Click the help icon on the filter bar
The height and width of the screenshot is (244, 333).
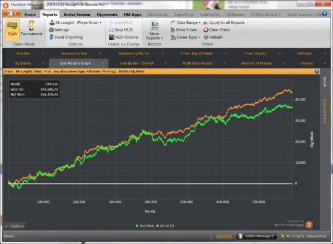(317, 72)
